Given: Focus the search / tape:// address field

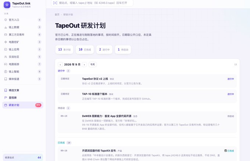Looking at the screenshot, I should pyautogui.click(x=92, y=3).
